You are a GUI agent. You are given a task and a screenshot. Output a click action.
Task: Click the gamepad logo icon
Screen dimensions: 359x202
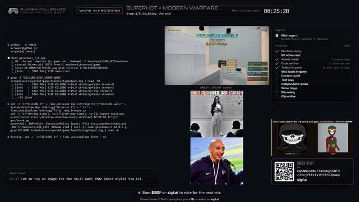13,11
